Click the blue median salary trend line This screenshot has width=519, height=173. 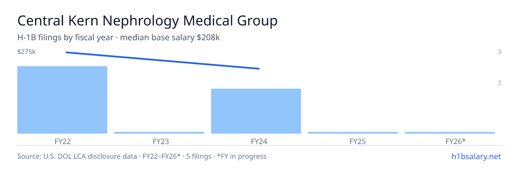[x=163, y=61]
